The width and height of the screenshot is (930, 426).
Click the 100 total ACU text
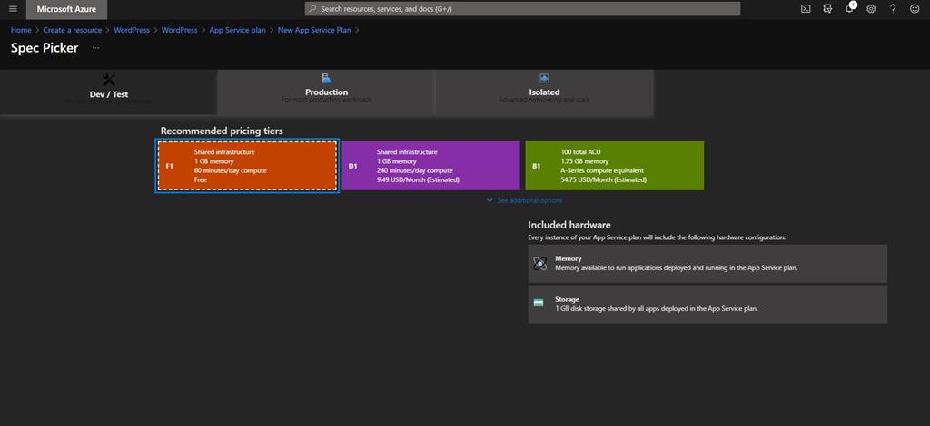[580, 152]
